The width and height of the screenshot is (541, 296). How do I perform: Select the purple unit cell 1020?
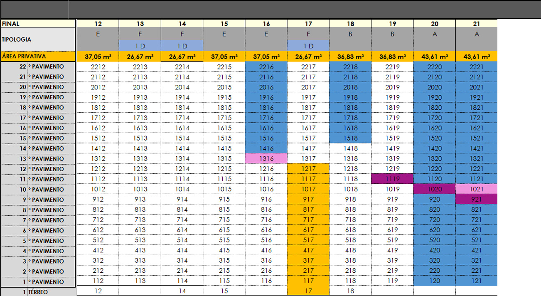(x=434, y=190)
